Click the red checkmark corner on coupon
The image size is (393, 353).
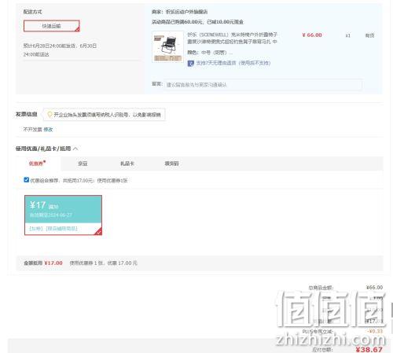(x=99, y=232)
